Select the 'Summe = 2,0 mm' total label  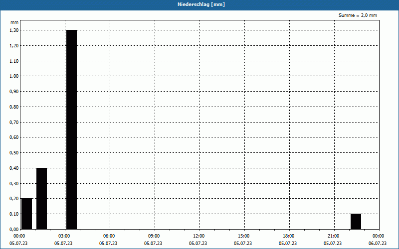click(358, 15)
